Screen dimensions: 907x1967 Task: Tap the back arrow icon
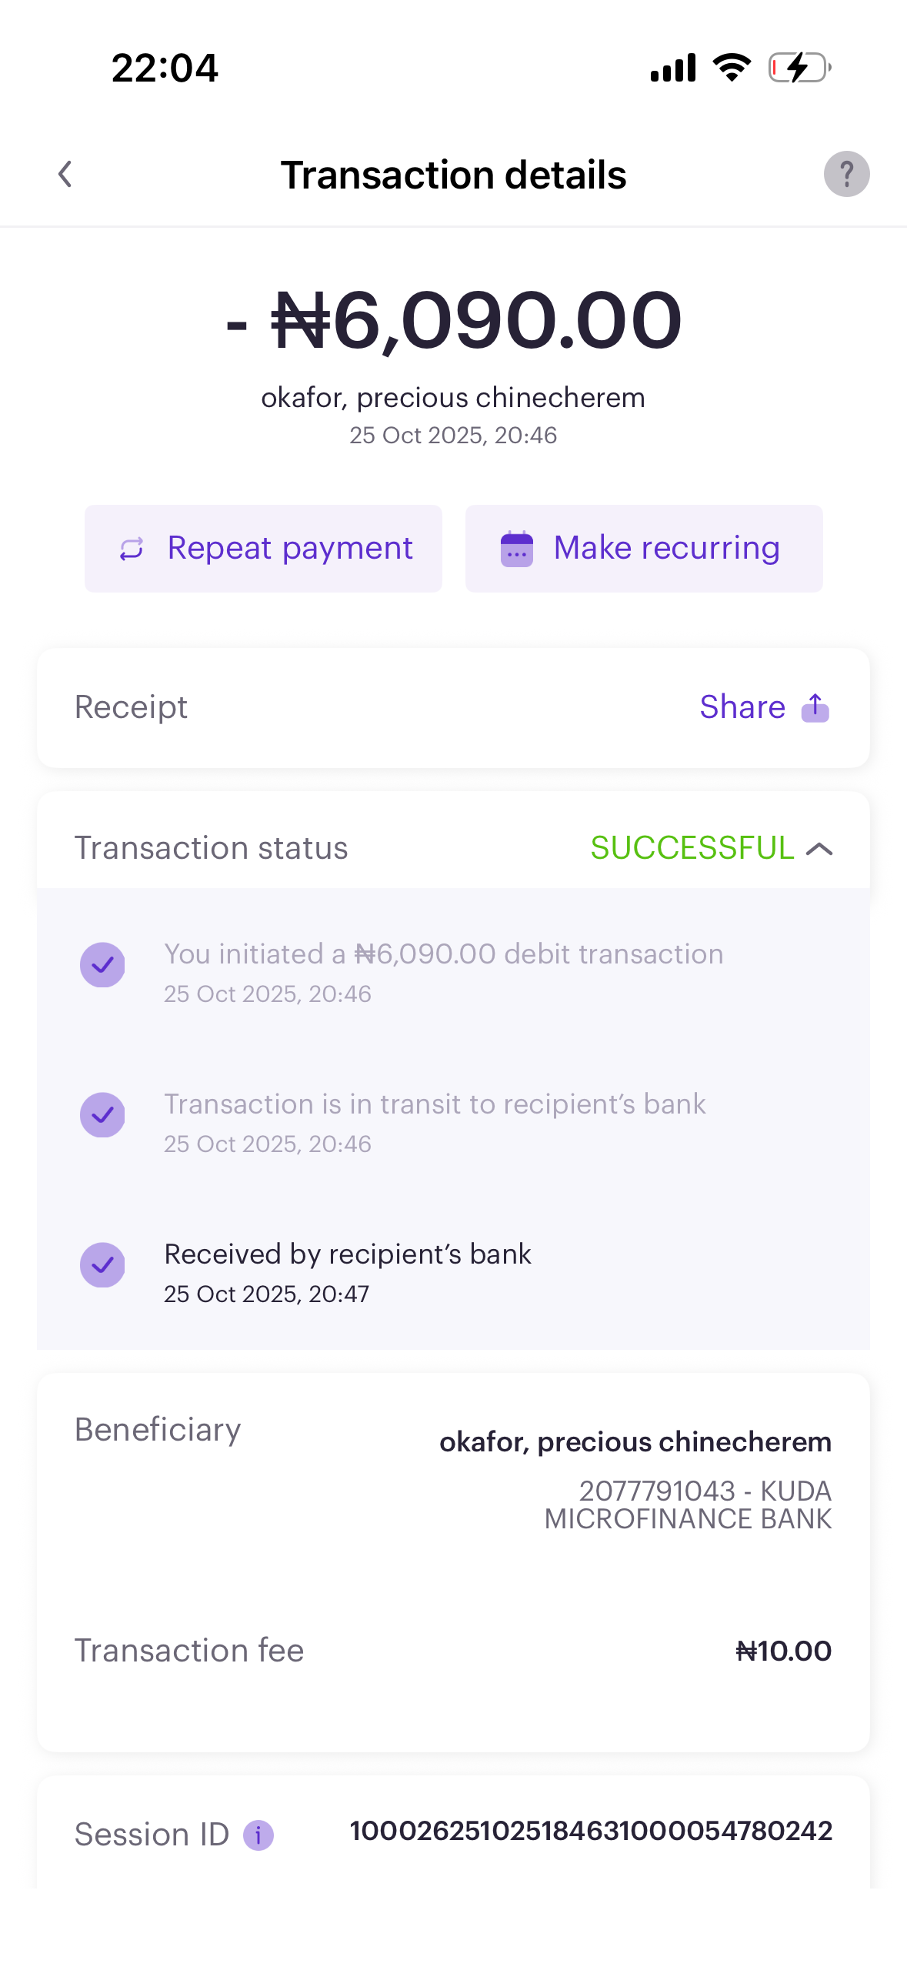(65, 174)
